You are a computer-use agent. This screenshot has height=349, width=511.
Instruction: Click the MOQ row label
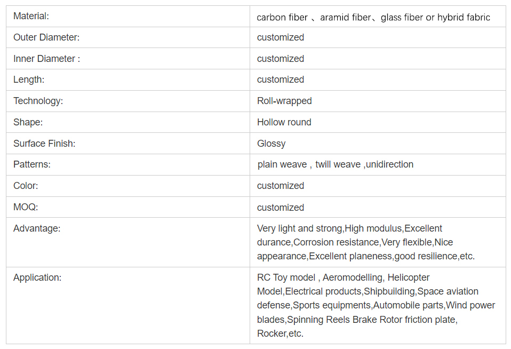(26, 207)
